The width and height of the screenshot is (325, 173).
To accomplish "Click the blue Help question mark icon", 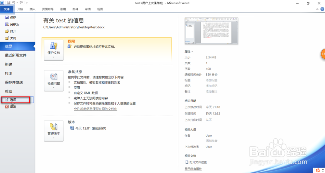I will click(x=322, y=9).
